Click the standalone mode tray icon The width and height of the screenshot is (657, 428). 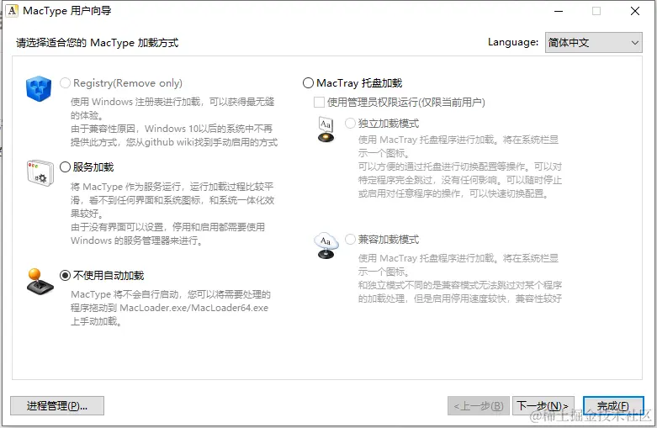tap(326, 129)
